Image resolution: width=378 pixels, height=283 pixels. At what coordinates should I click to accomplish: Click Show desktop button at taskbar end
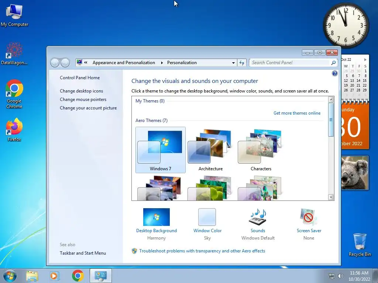(x=375, y=276)
